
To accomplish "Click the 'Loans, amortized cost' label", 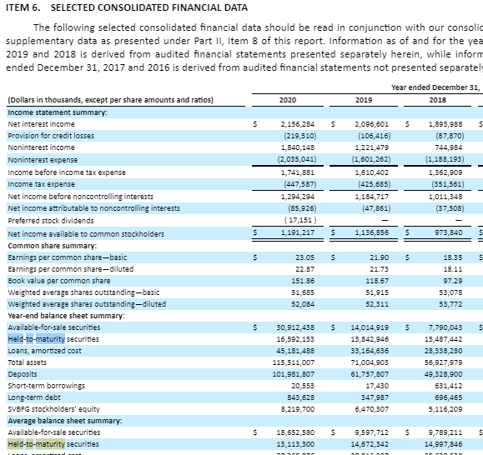I will pos(45,351).
